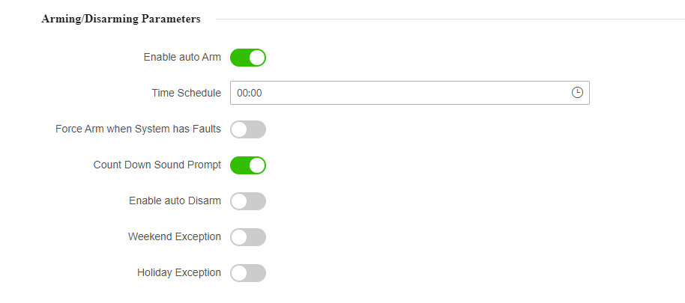
Task: Activate the Holiday Exception toggle
Action: (x=248, y=273)
